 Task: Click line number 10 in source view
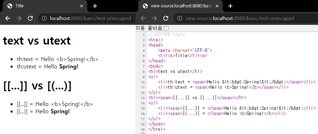(142, 82)
